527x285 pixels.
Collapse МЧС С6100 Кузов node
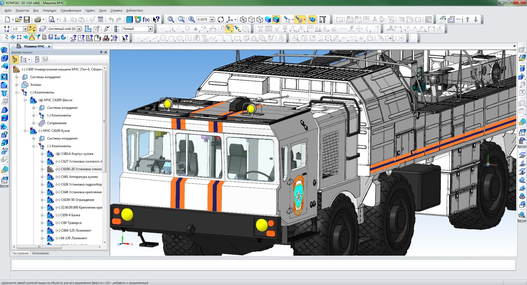click(25, 131)
